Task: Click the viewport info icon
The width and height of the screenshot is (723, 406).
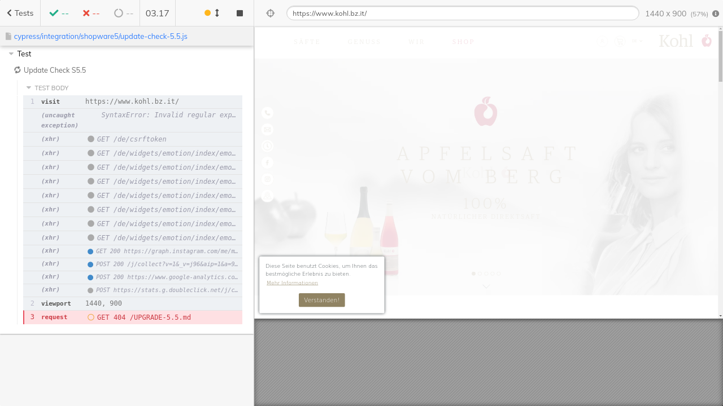Action: coord(716,14)
